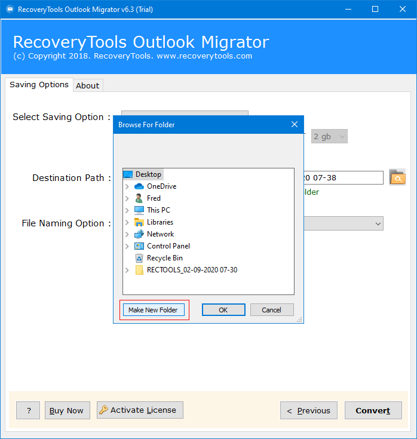The height and width of the screenshot is (439, 417).
Task: Switch to the Saving Options tab
Action: (39, 85)
